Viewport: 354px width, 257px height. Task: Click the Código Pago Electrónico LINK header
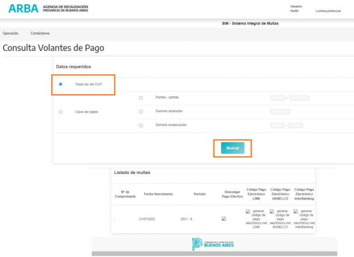click(x=256, y=194)
